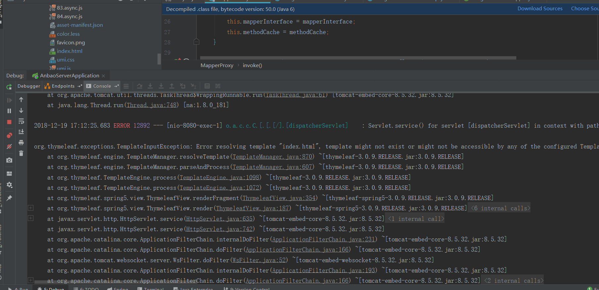Toggle Scroll to End of console
Viewport: 599px width, 290px height.
tap(21, 132)
